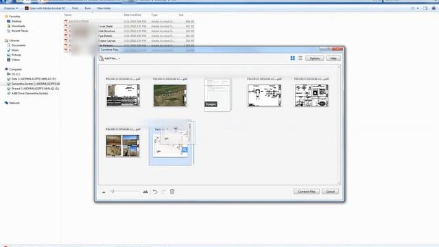Image resolution: width=439 pixels, height=247 pixels.
Task: Select the first plan sheet thumbnail
Action: 123,95
